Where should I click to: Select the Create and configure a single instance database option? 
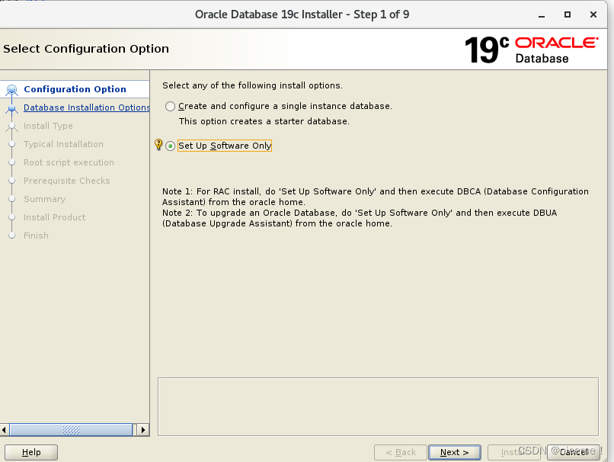coord(170,106)
